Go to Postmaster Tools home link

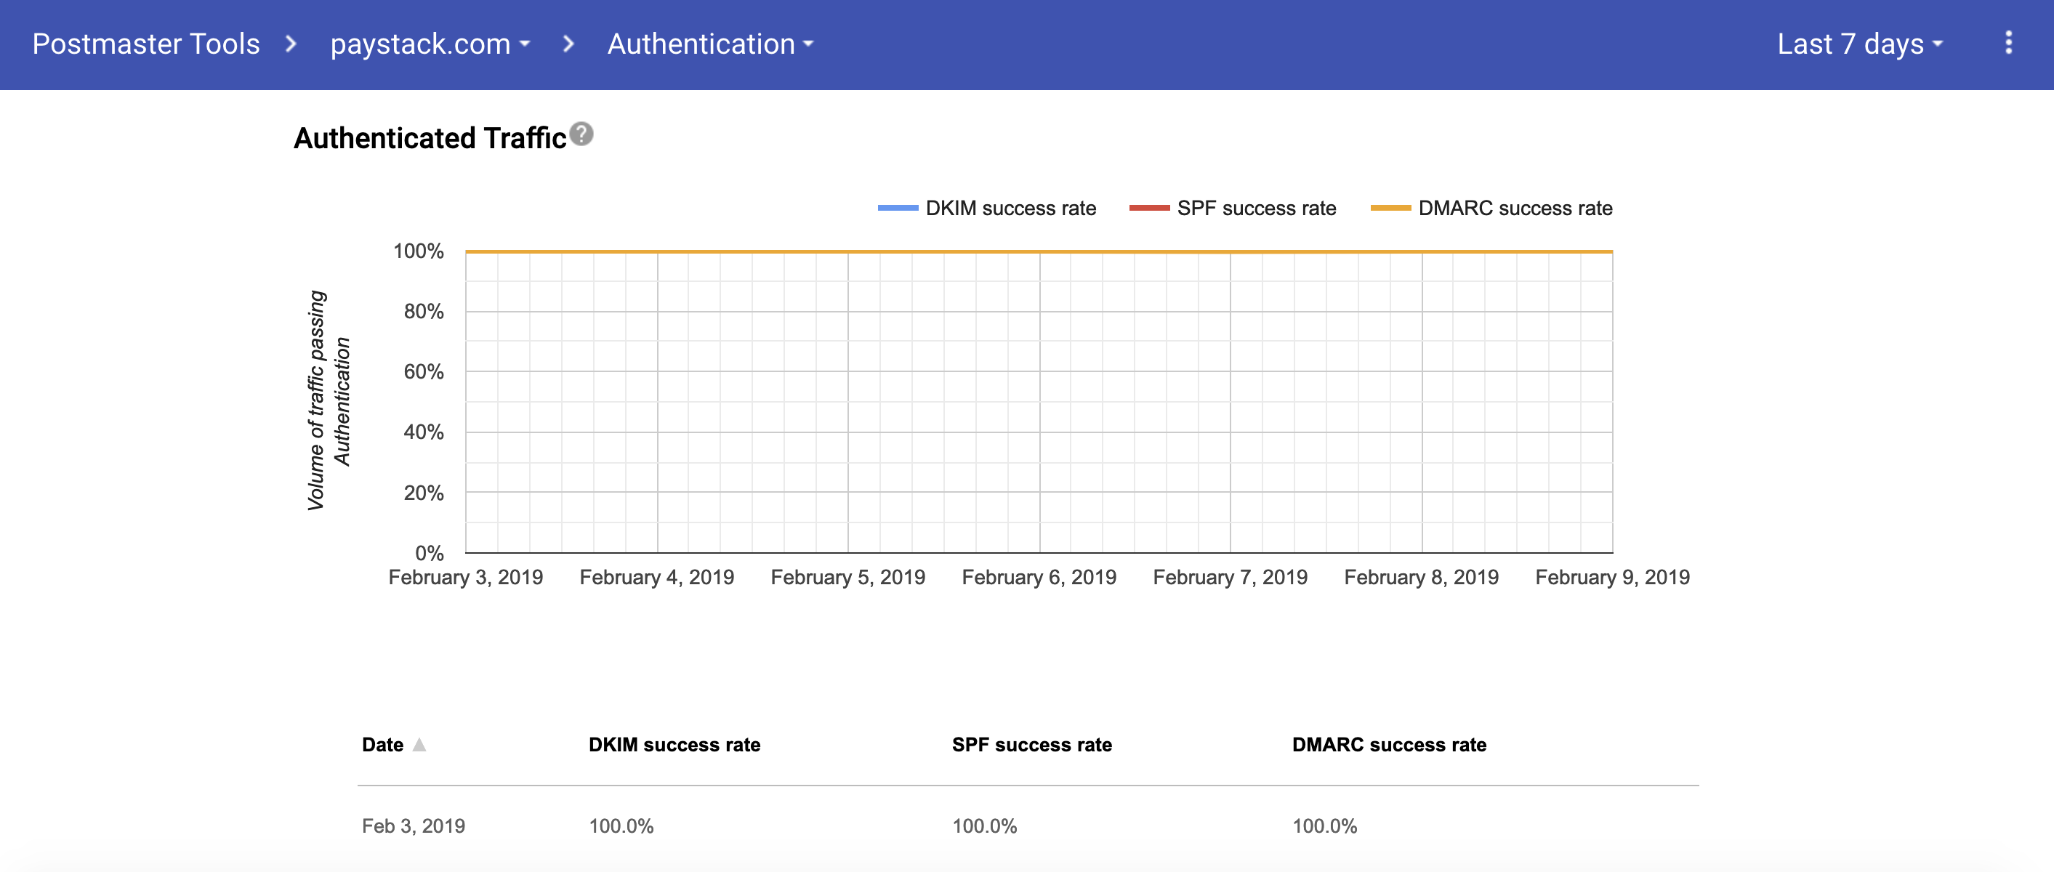coord(146,44)
